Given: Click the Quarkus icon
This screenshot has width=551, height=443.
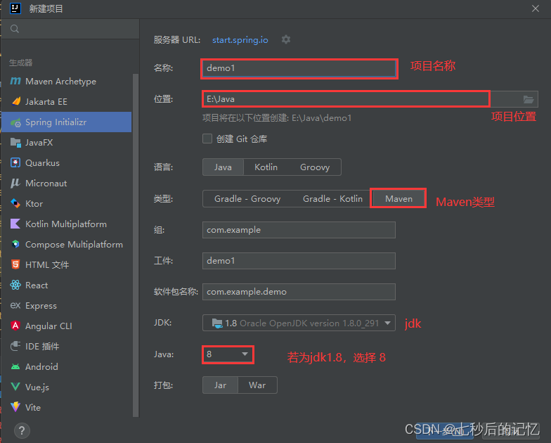Looking at the screenshot, I should pyautogui.click(x=15, y=163).
